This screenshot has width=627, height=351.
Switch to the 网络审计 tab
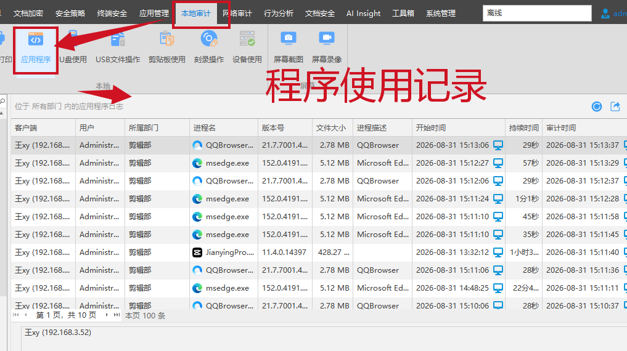237,14
